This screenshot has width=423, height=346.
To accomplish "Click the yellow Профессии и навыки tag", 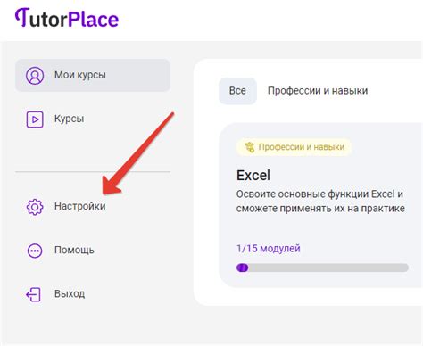I will click(294, 147).
